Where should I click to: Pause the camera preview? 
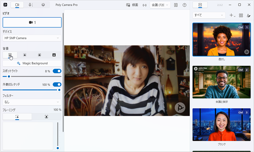click(176, 5)
